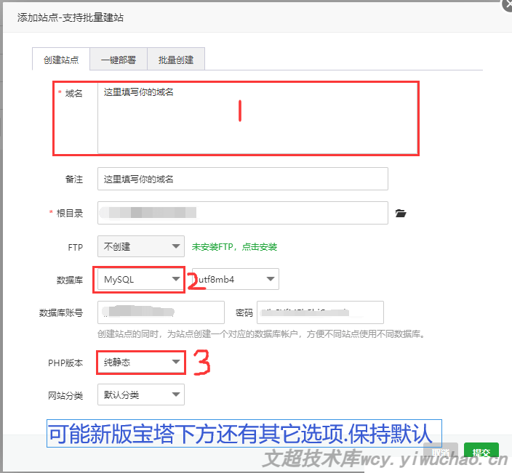
Task: Click the 未安装FTP，点击安装 link
Action: pyautogui.click(x=234, y=246)
